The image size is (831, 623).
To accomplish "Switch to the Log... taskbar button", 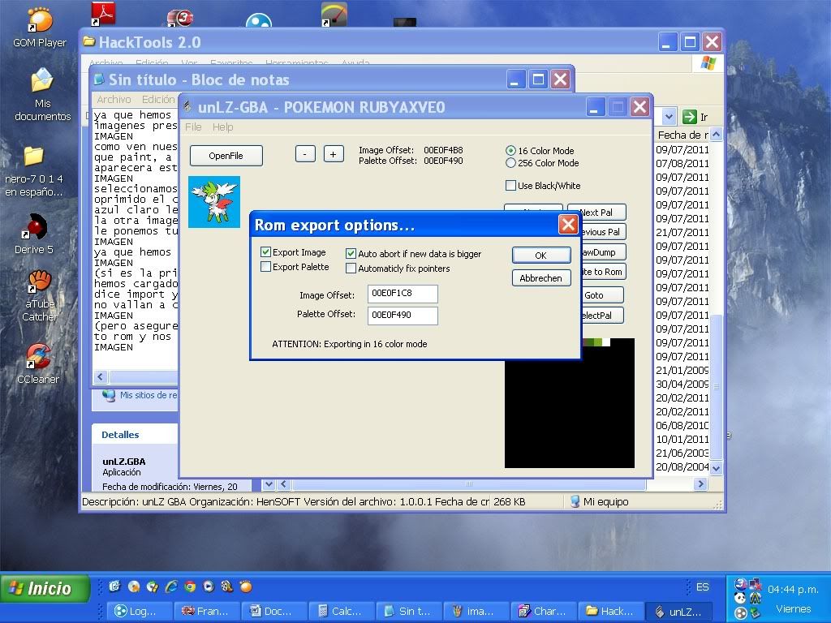I will (140, 611).
